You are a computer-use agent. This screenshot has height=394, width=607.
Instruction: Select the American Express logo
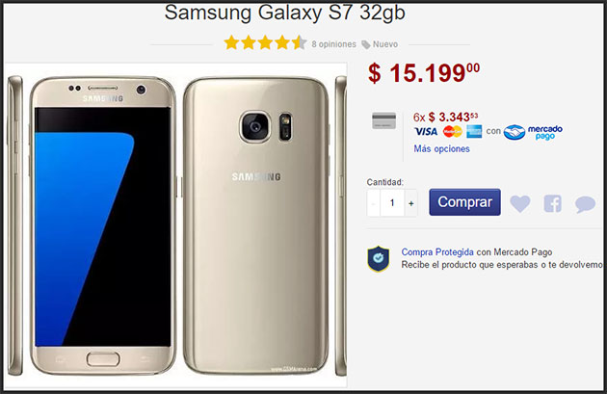click(x=474, y=132)
